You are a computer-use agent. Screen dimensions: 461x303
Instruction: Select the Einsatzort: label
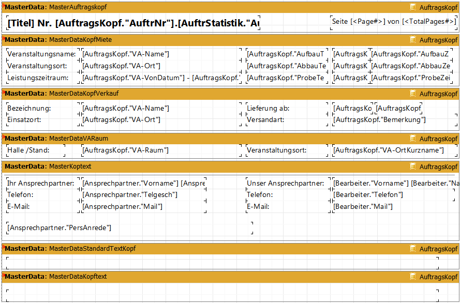43,120
